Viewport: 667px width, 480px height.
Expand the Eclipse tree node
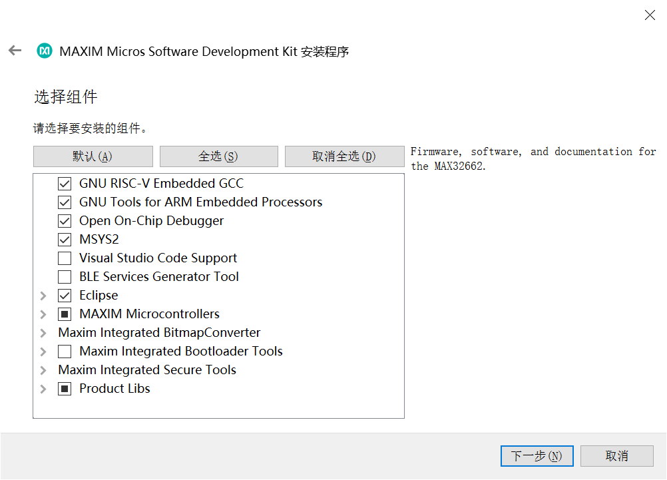43,296
